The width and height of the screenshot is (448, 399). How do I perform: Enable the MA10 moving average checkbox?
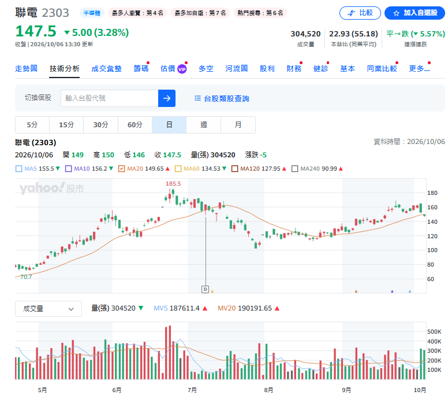(69, 169)
